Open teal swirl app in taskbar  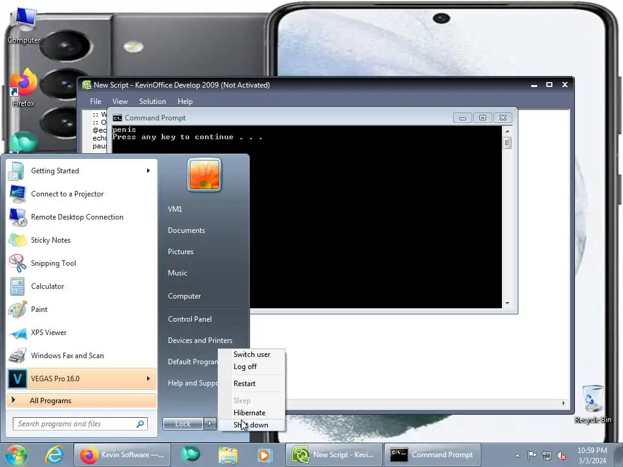(x=190, y=455)
